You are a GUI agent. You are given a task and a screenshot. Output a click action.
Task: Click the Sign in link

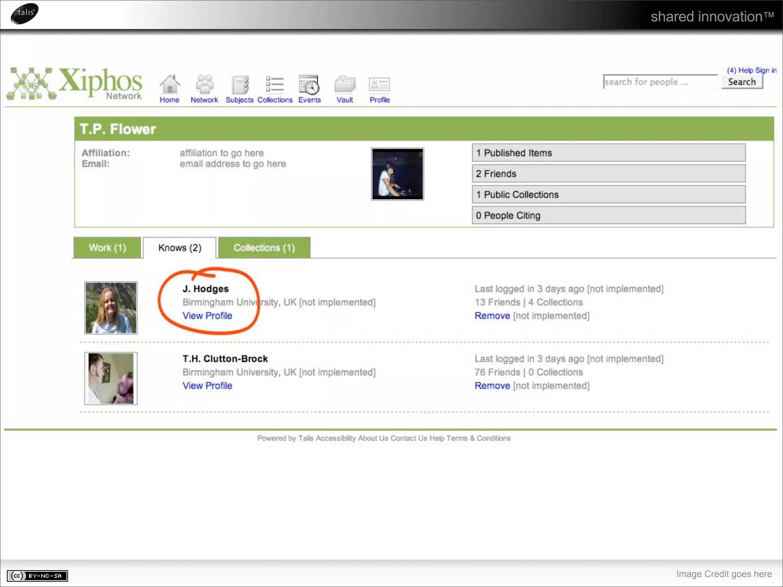[x=766, y=70]
